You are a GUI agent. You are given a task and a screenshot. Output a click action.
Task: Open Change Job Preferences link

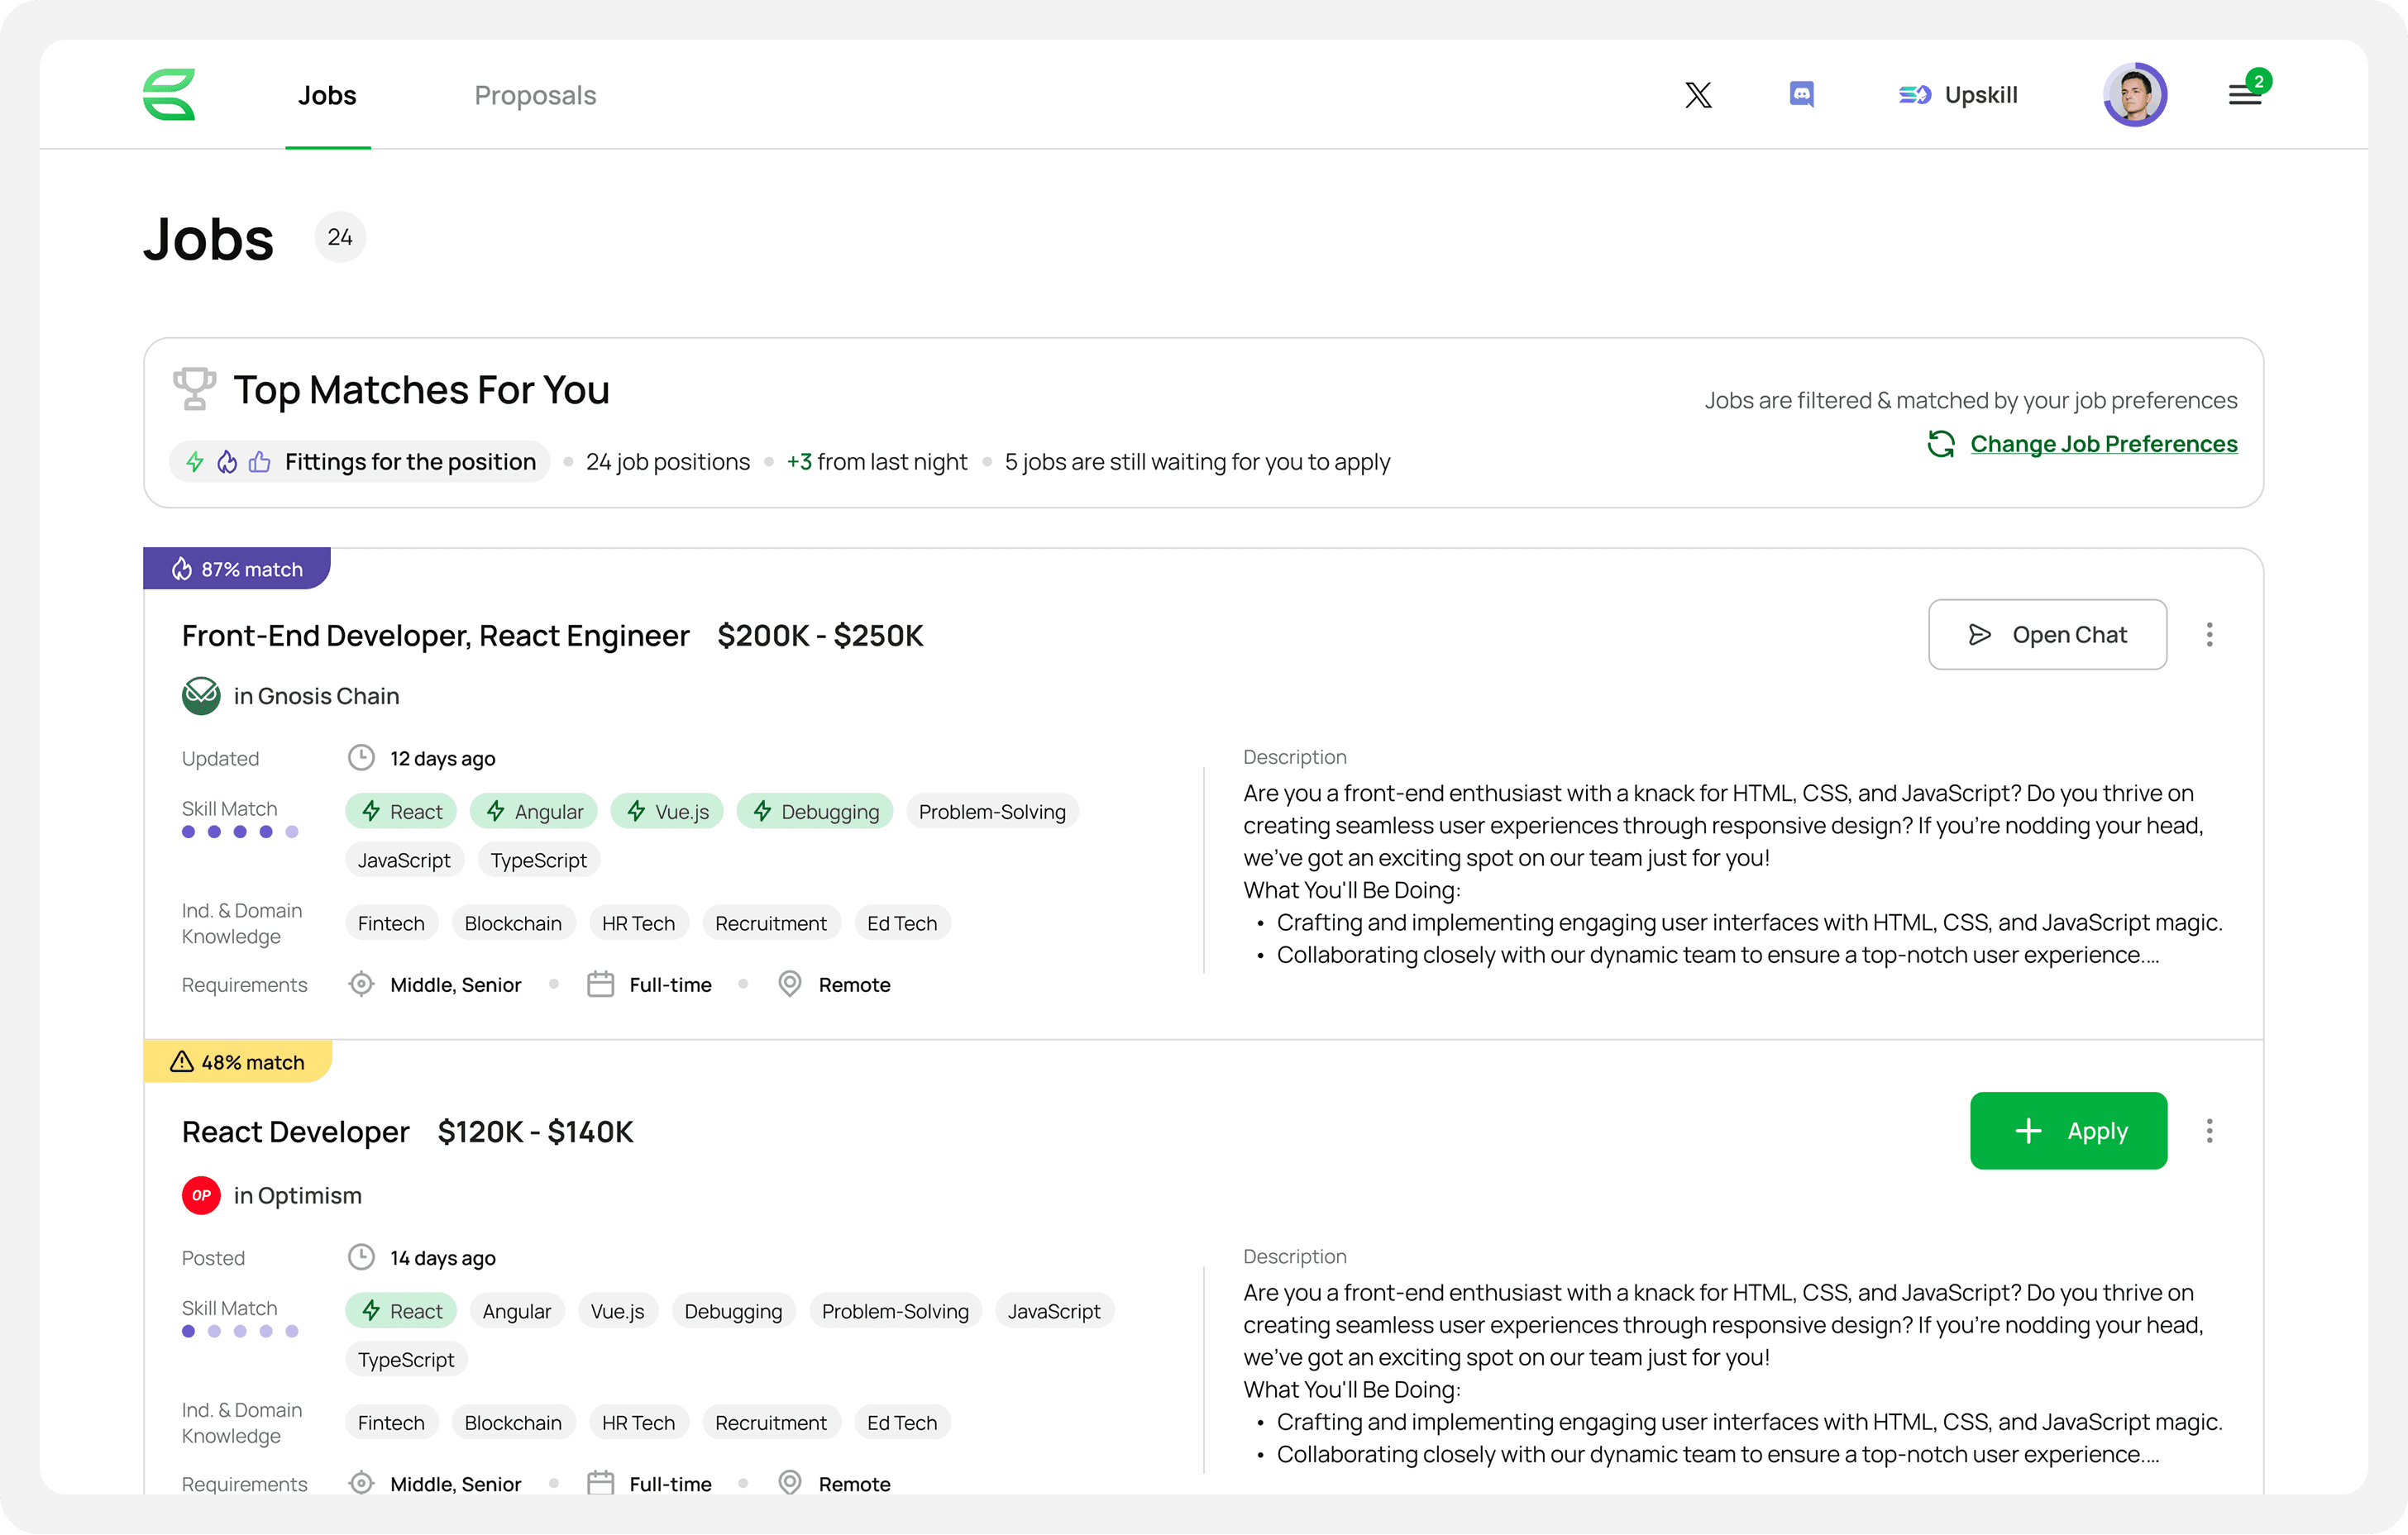[x=2103, y=444]
